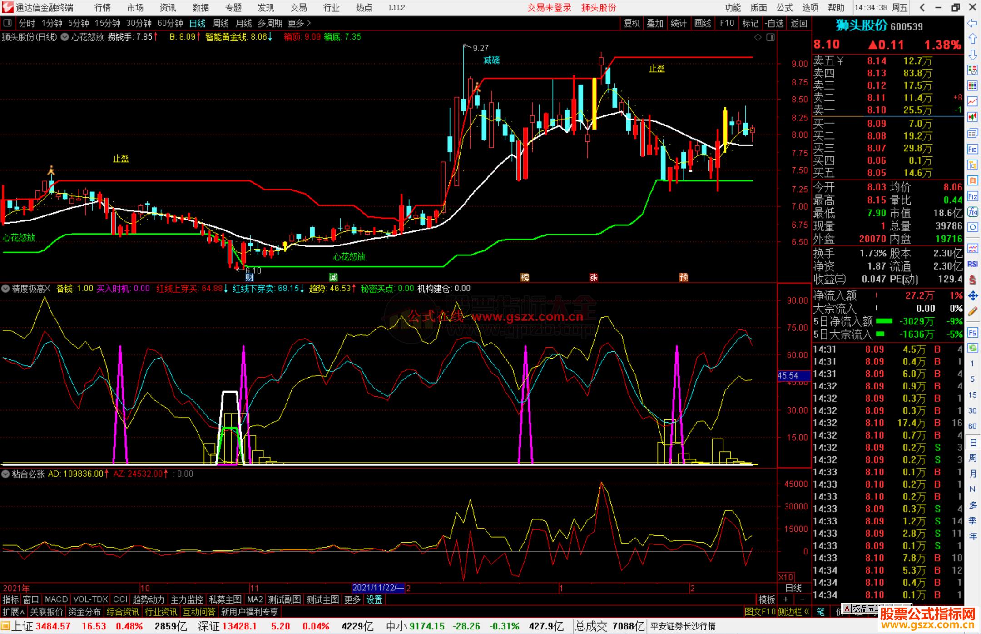Click the down arrow icon in right sidebar
The height and width of the screenshot is (634, 981).
coord(972,55)
